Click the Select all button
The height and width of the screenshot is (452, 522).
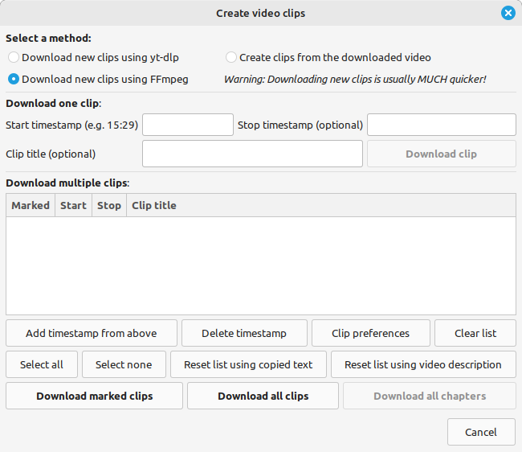42,364
